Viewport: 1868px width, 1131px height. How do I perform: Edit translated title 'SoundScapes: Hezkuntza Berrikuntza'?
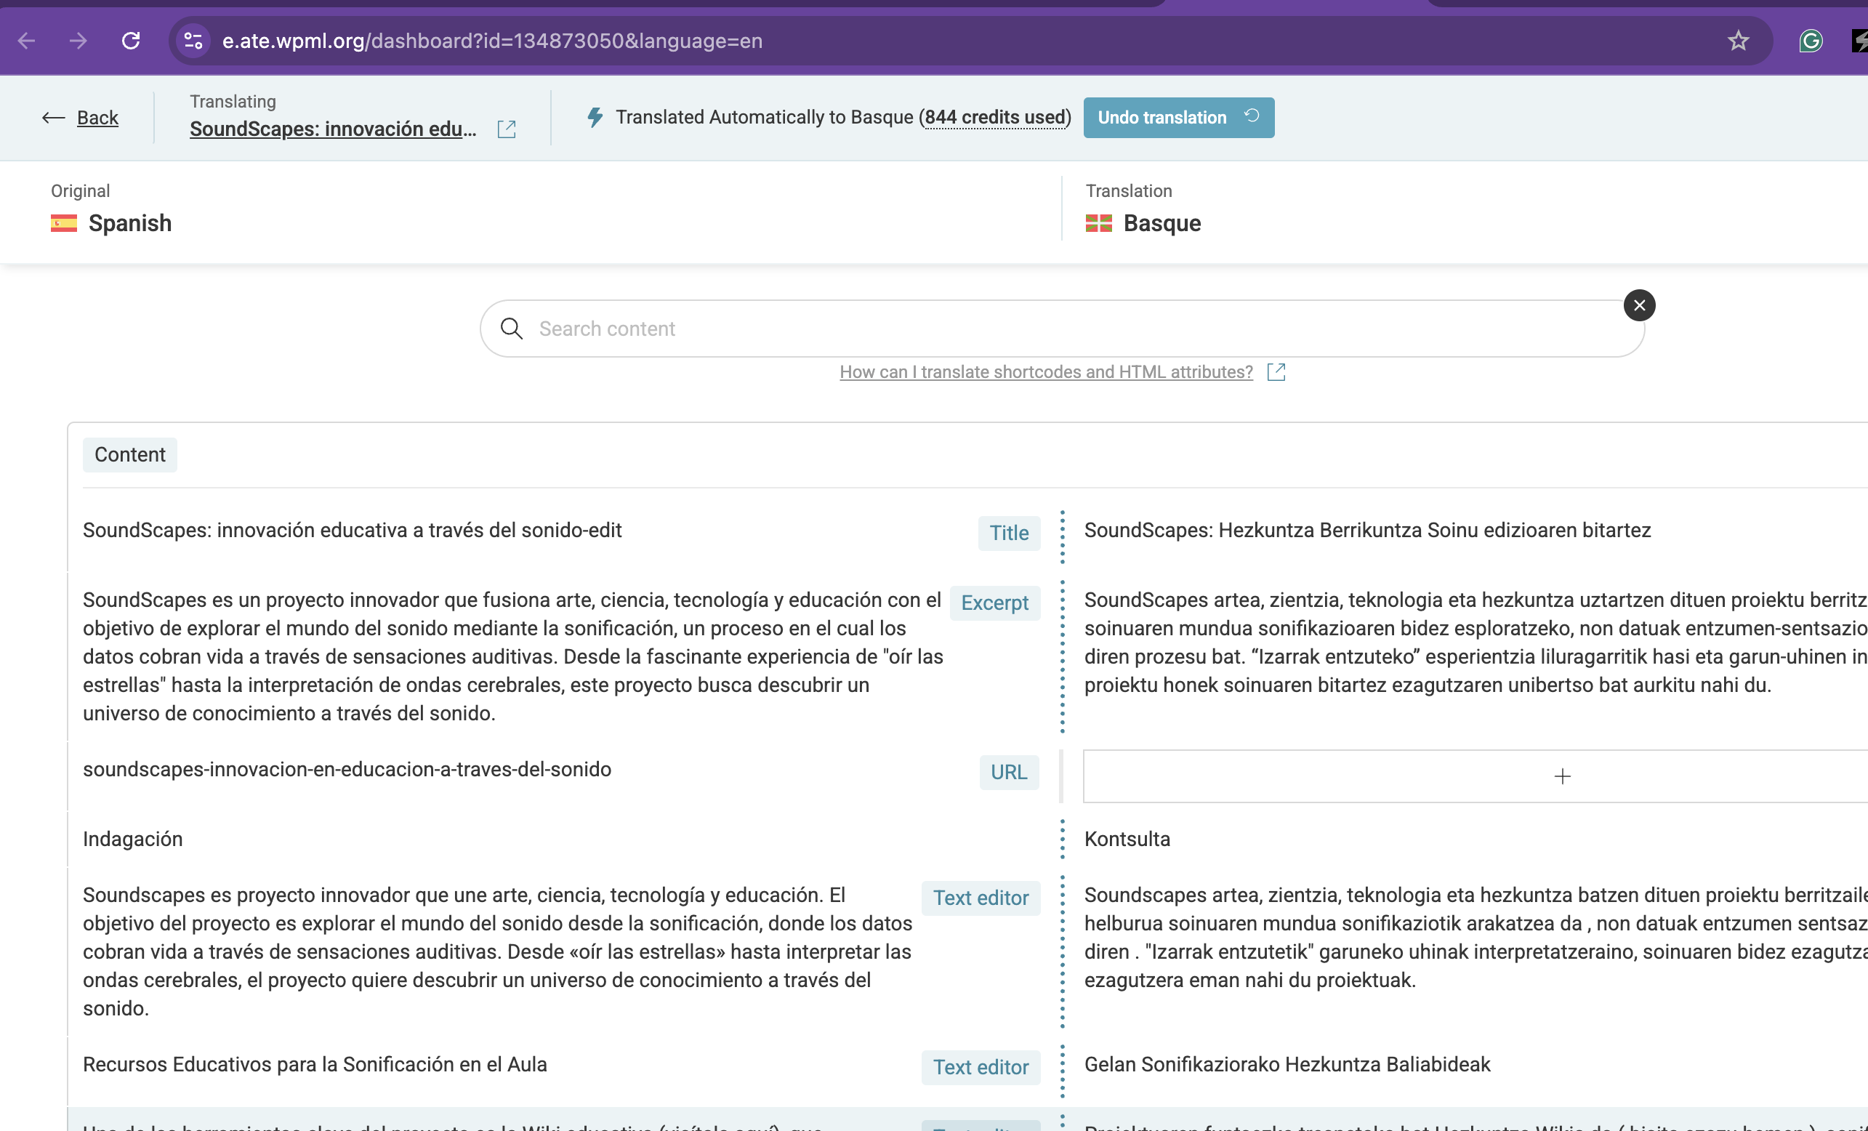pos(1368,530)
